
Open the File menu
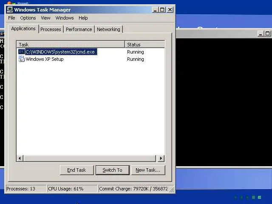[11, 18]
